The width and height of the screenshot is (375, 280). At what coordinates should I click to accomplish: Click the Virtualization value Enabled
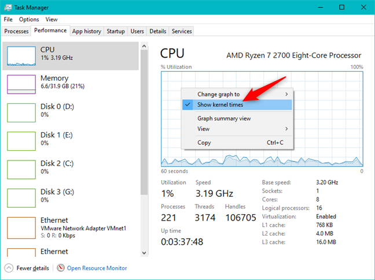tap(326, 216)
